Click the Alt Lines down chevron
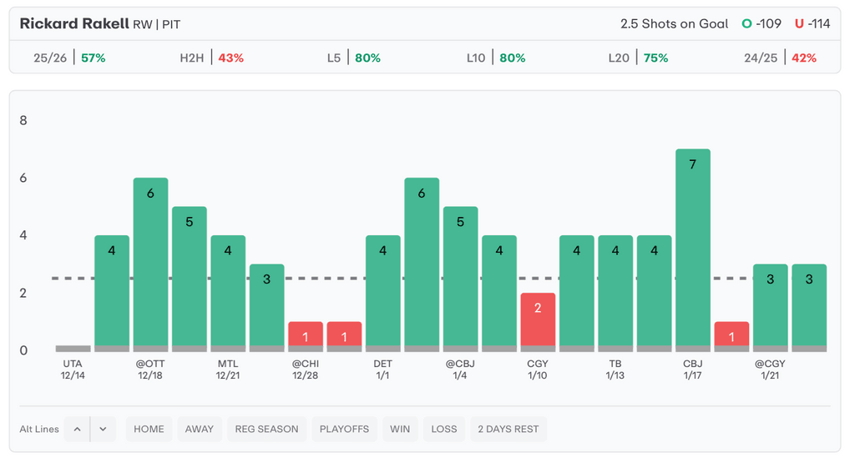The height and width of the screenshot is (463, 855). tap(103, 429)
